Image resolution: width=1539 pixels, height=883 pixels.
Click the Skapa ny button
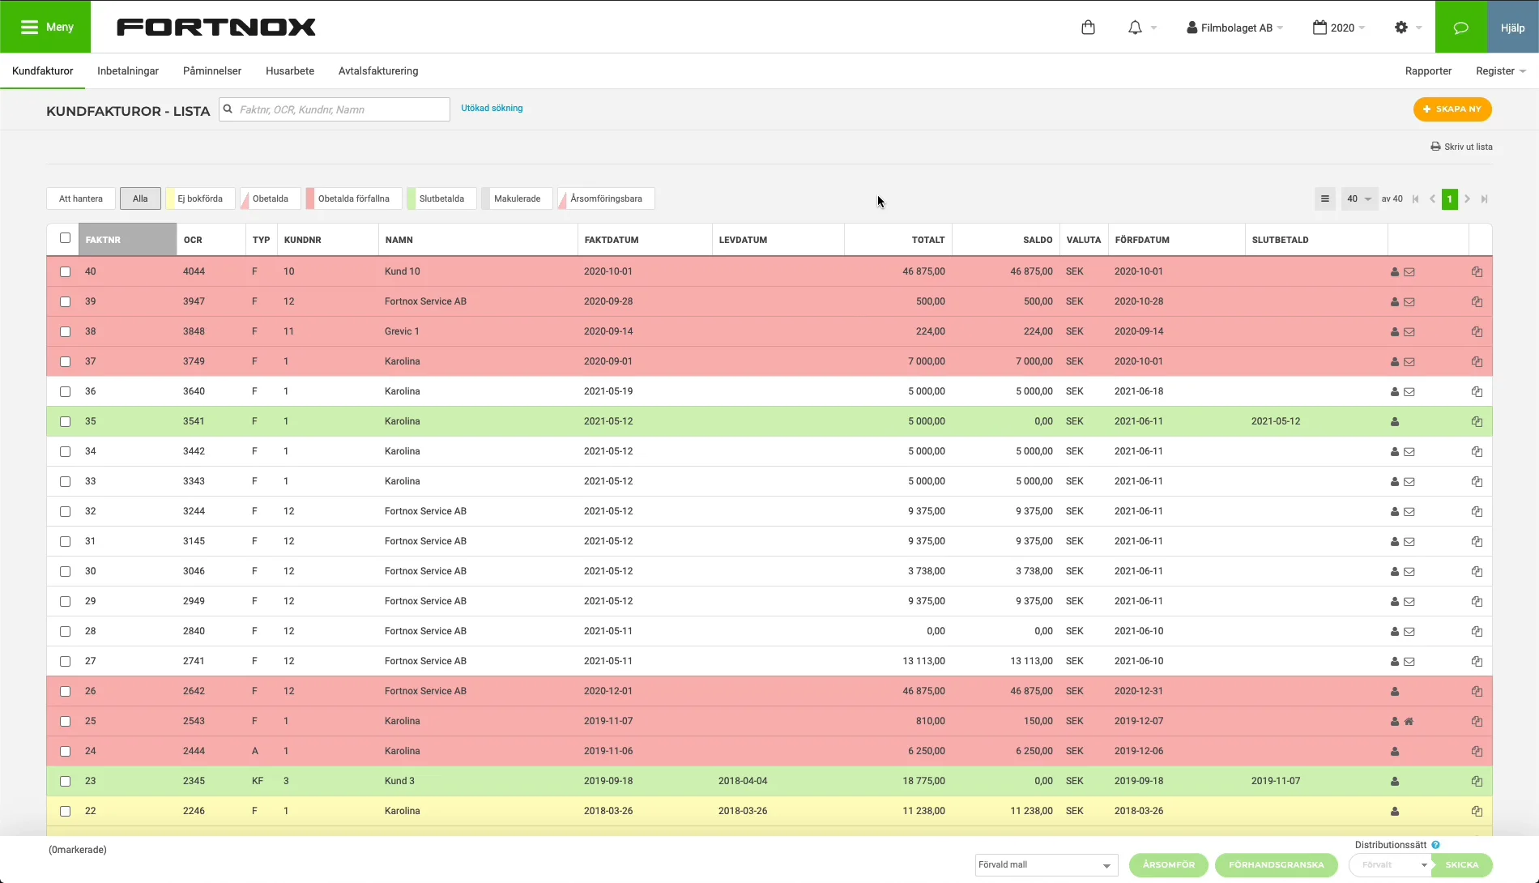tap(1452, 109)
